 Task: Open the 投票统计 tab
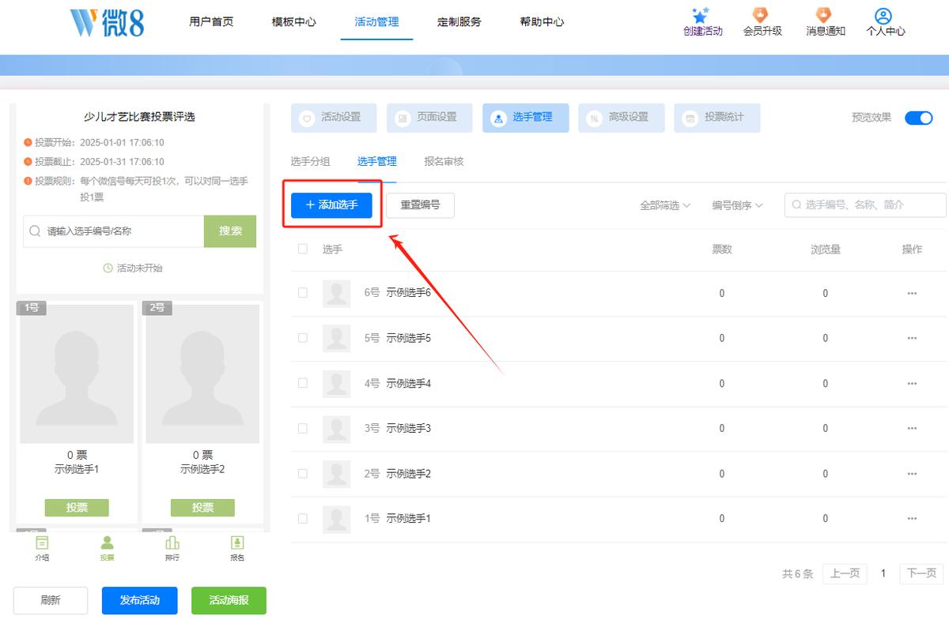717,118
